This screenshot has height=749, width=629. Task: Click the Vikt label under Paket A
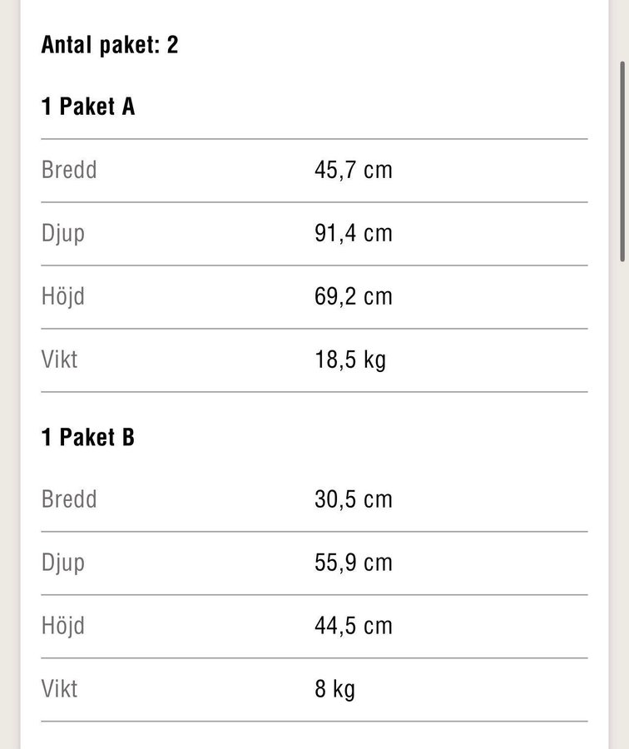(x=60, y=360)
